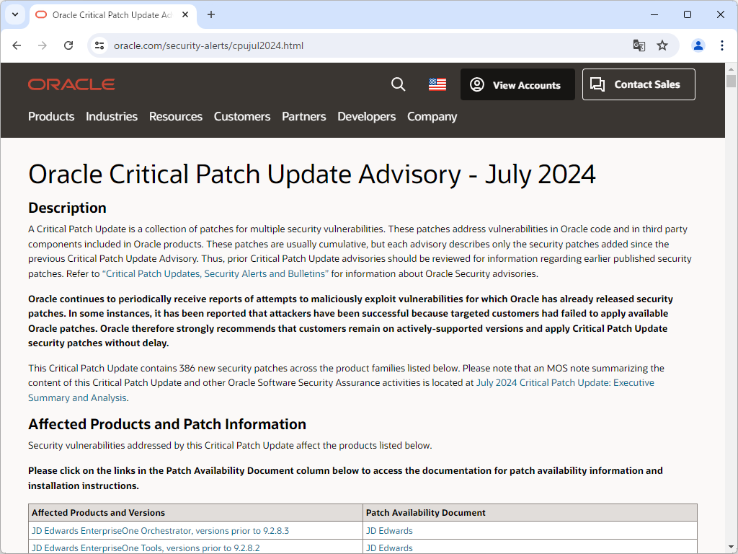738x554 pixels.
Task: Click the Contact Sales chat icon
Action: (x=597, y=84)
